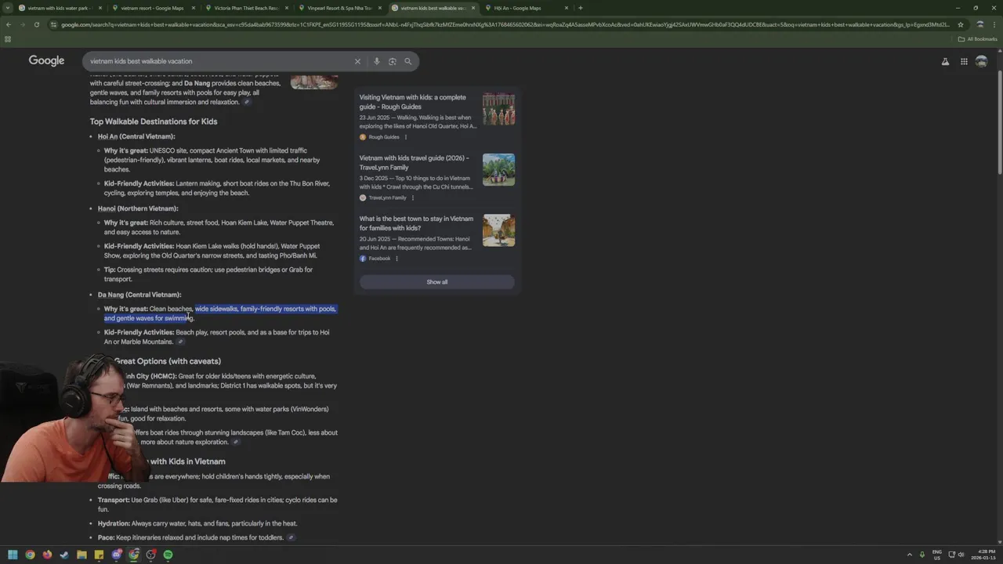Viewport: 1003px width, 564px height.
Task: Open 'What is the best town to stay' link
Action: 416,223
